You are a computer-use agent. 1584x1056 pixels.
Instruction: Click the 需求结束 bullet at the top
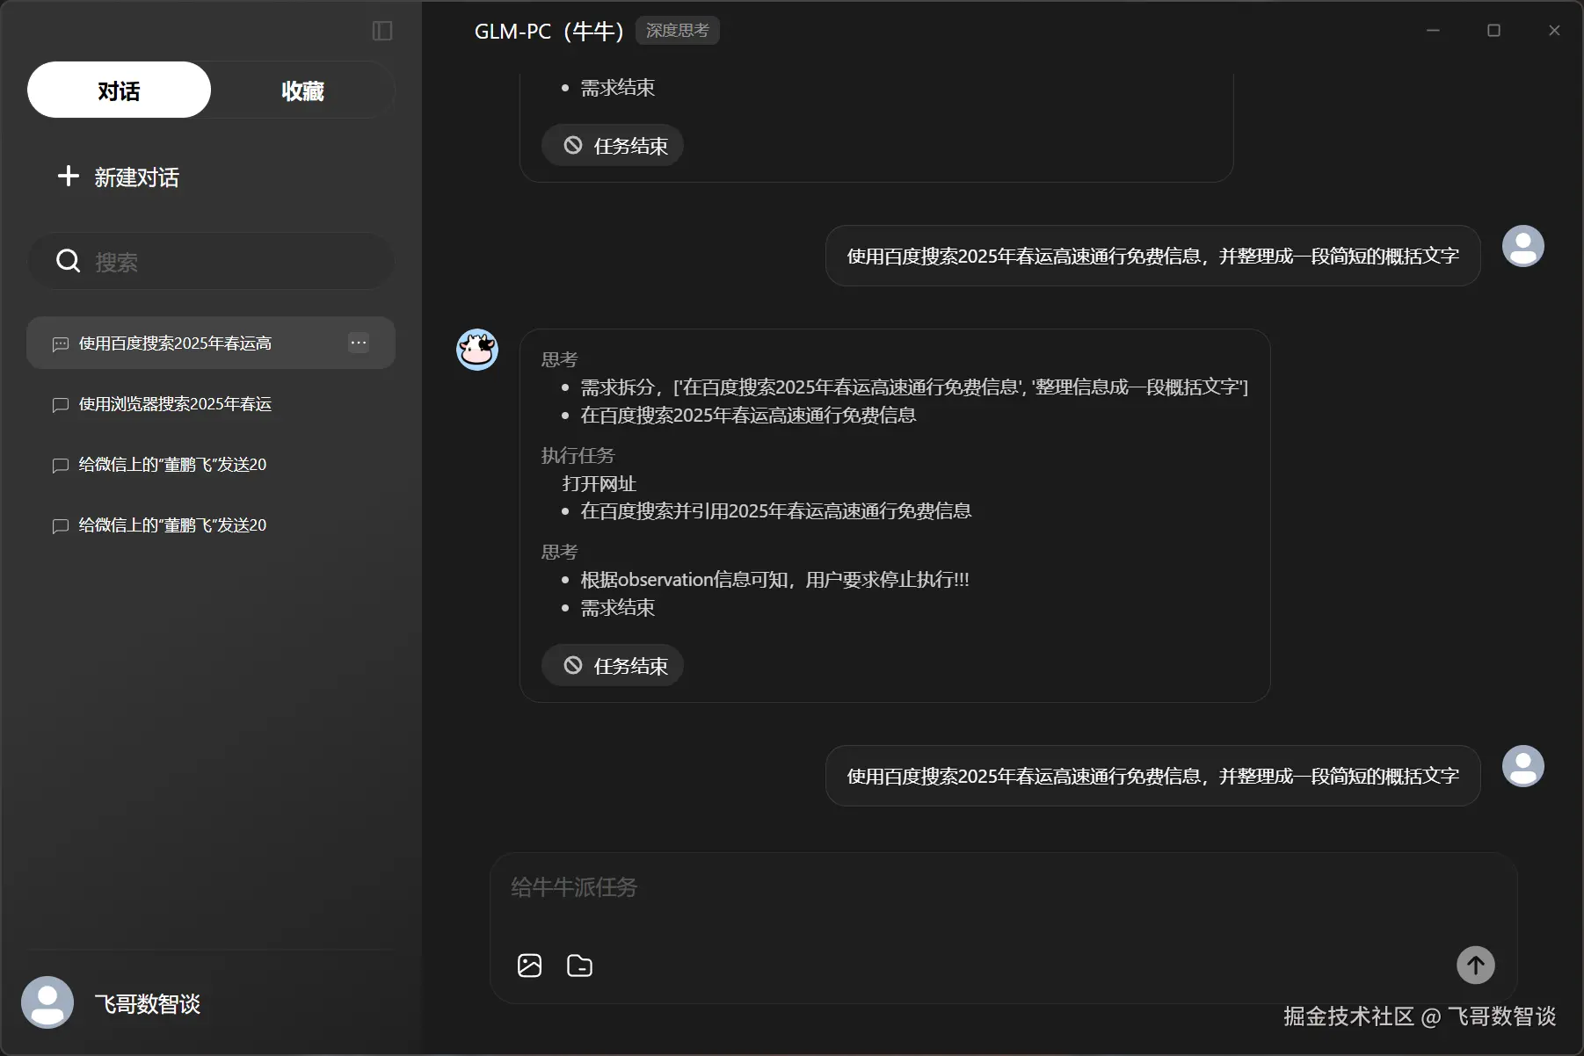[x=617, y=88]
